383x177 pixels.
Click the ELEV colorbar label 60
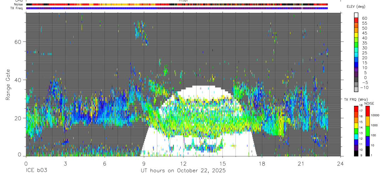pyautogui.click(x=365, y=18)
